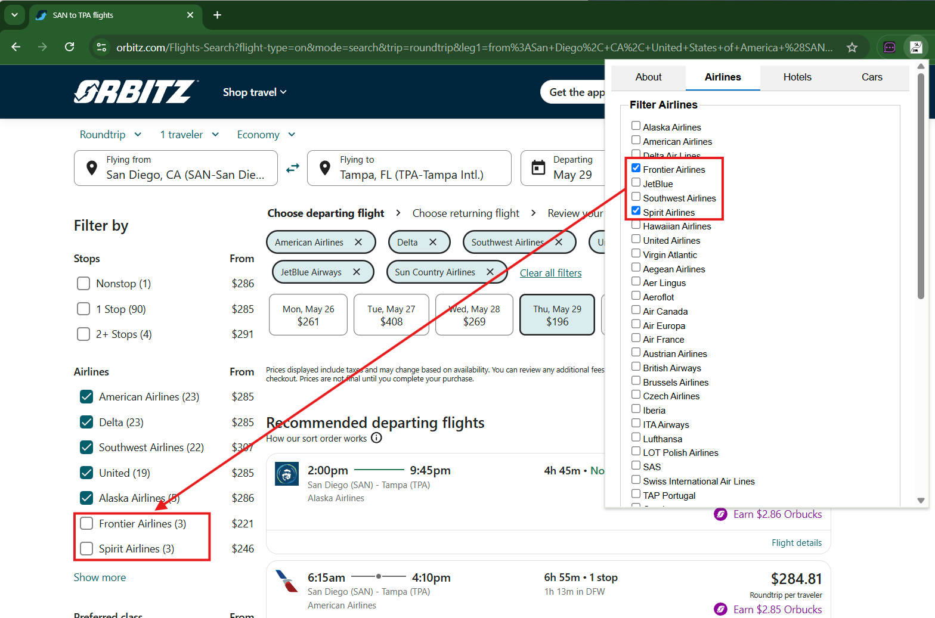The image size is (935, 618).
Task: Open the airline filter extension icon
Action: click(x=916, y=47)
